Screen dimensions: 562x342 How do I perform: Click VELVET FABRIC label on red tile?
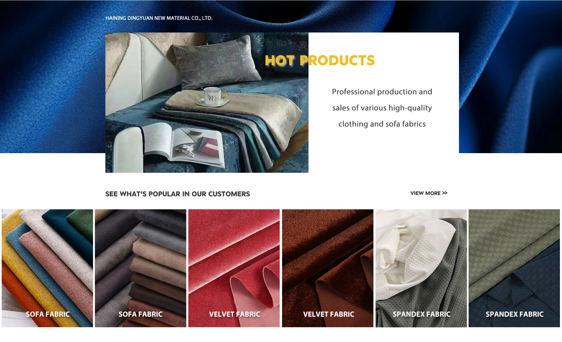point(235,314)
